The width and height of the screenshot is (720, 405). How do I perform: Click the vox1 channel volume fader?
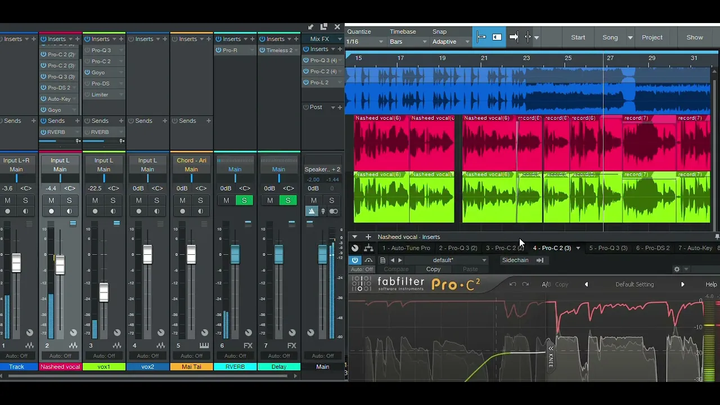[103, 292]
